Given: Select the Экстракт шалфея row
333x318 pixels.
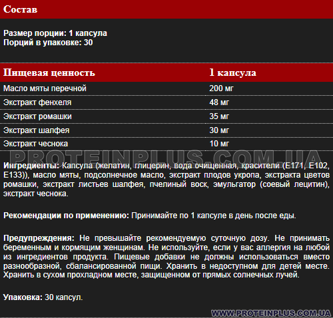Looking at the screenshot, I should 166,130.
